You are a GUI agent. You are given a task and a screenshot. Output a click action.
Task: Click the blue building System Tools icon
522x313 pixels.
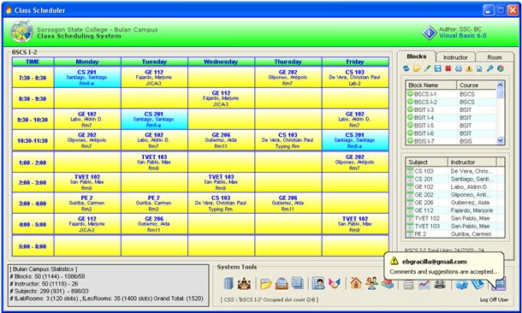pyautogui.click(x=228, y=283)
